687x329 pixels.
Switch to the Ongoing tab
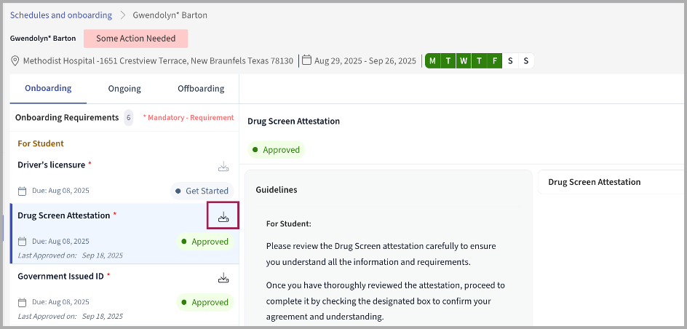[x=124, y=89]
